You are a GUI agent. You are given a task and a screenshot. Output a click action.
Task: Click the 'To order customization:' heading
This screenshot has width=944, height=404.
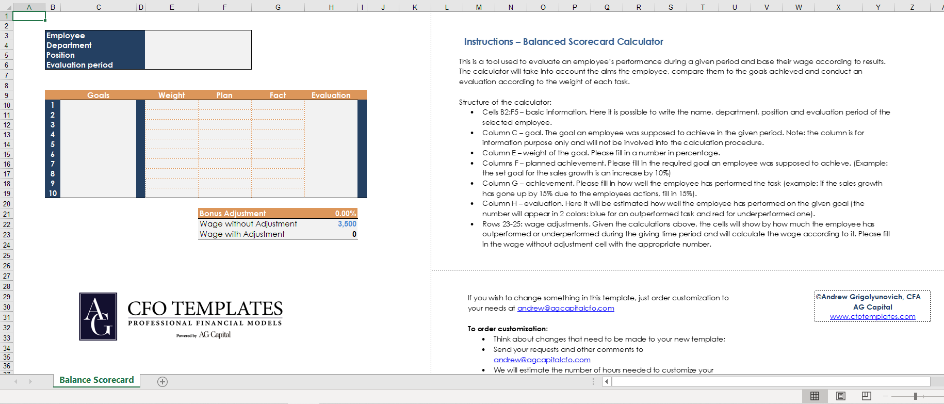point(508,329)
